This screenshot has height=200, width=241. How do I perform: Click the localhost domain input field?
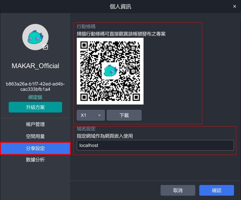coord(155,145)
